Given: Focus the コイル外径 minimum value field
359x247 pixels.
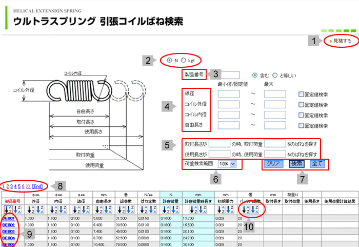Looking at the screenshot, I should click(229, 104).
